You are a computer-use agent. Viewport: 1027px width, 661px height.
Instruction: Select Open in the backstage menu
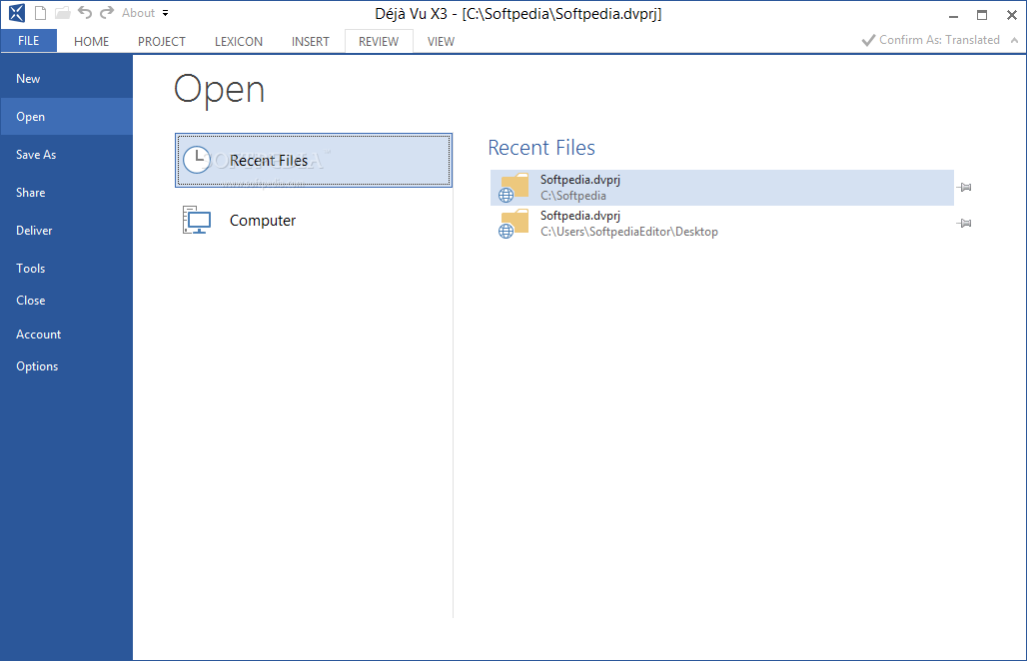click(66, 117)
